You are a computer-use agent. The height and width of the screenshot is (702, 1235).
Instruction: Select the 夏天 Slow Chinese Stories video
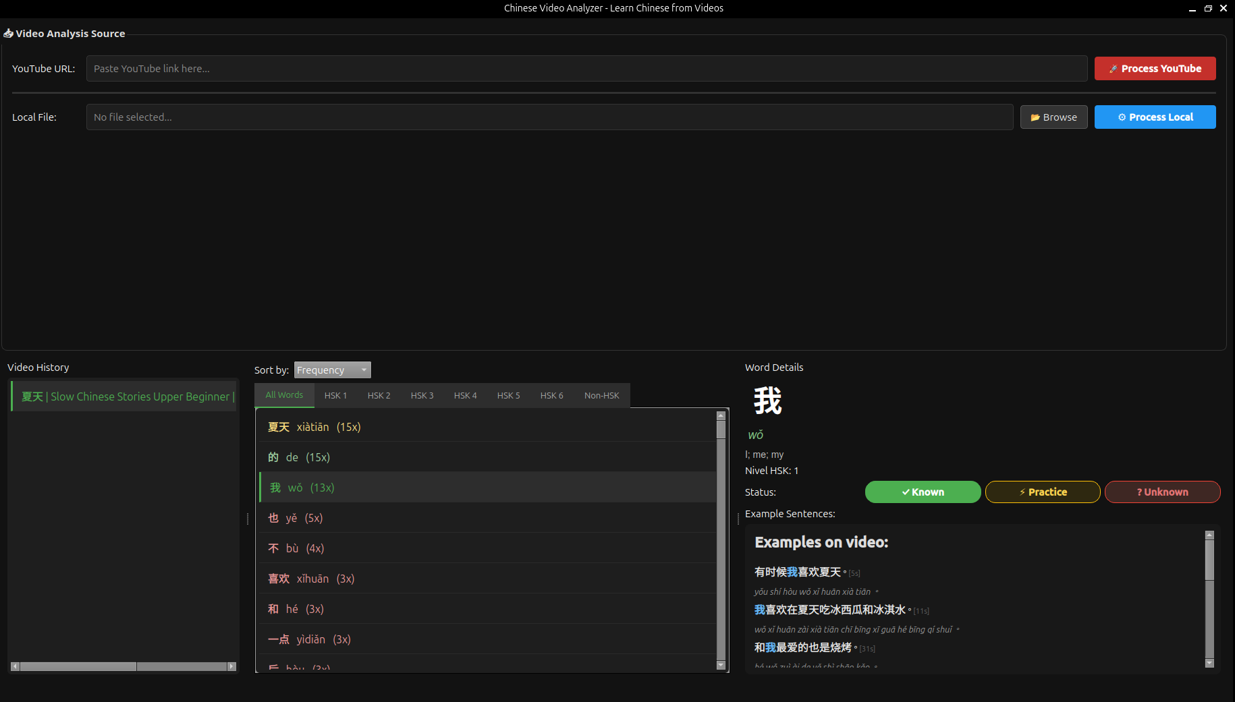coord(127,397)
